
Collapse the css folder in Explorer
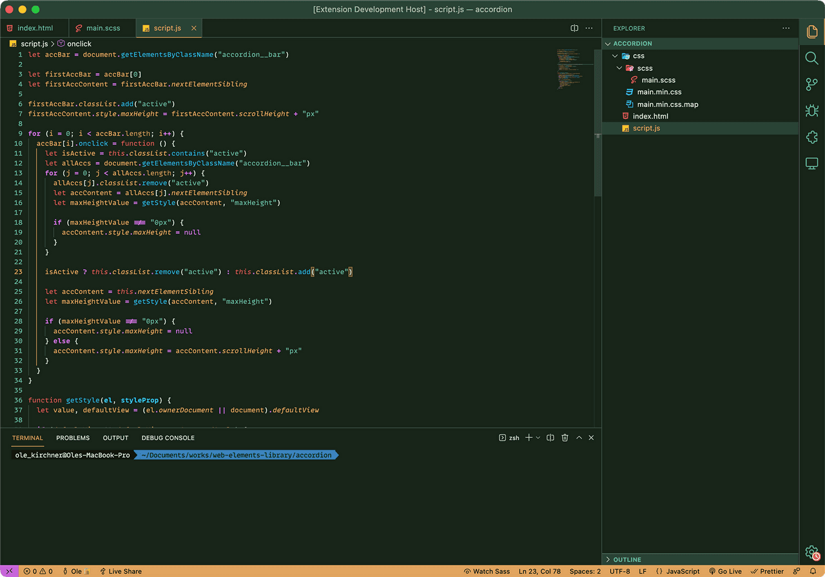pos(614,55)
